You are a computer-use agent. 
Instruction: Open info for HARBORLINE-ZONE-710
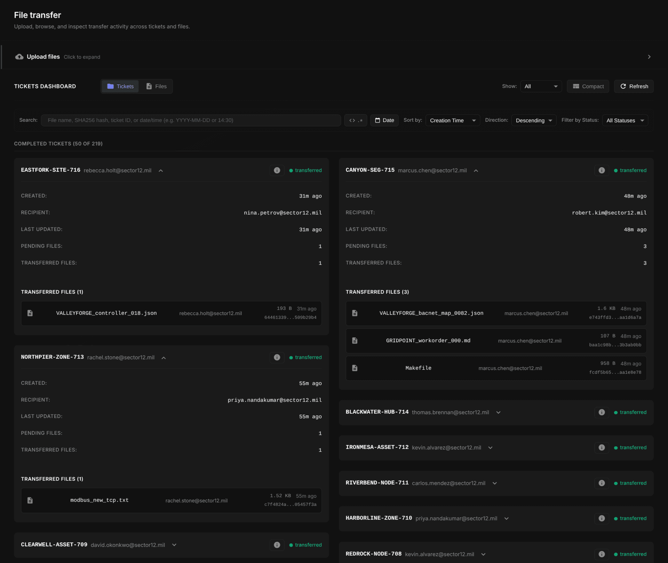coord(602,518)
